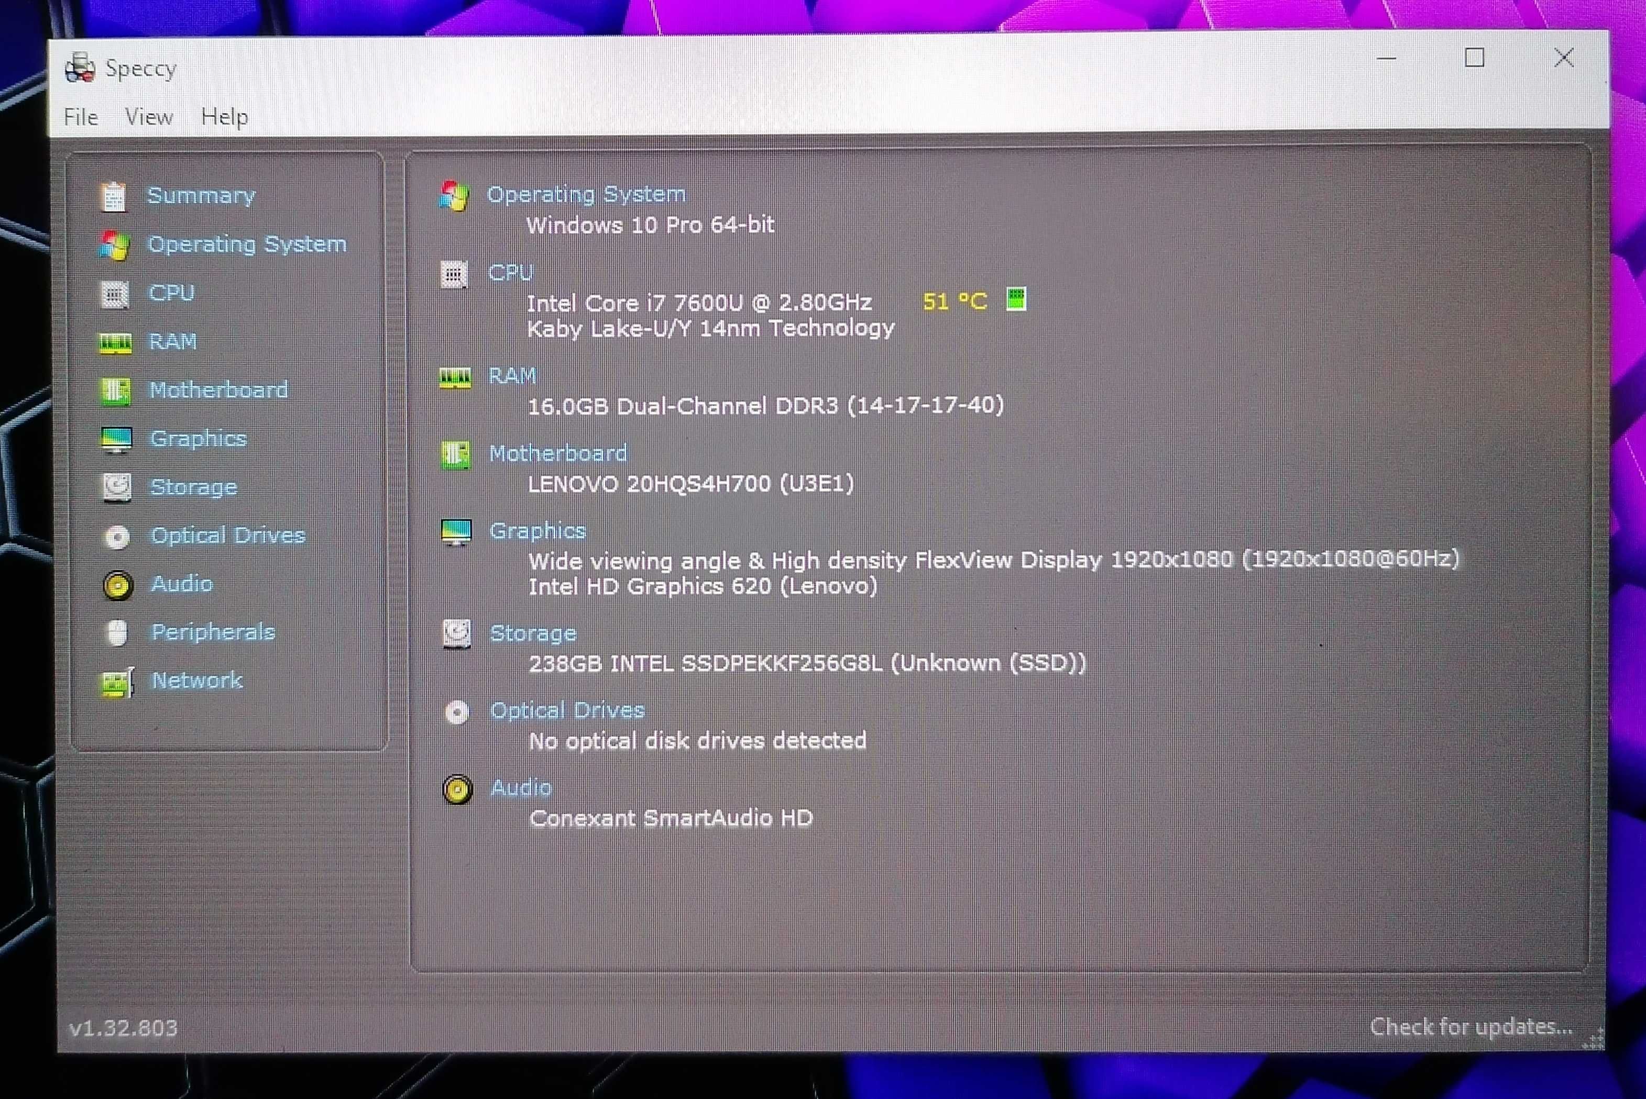Select Summary in the sidebar

(x=201, y=195)
